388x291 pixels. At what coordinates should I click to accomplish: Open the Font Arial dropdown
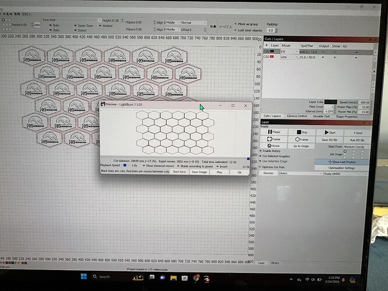tap(72, 20)
